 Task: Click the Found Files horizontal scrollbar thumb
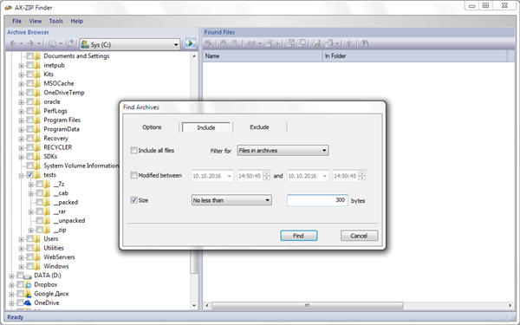pyautogui.click(x=308, y=305)
